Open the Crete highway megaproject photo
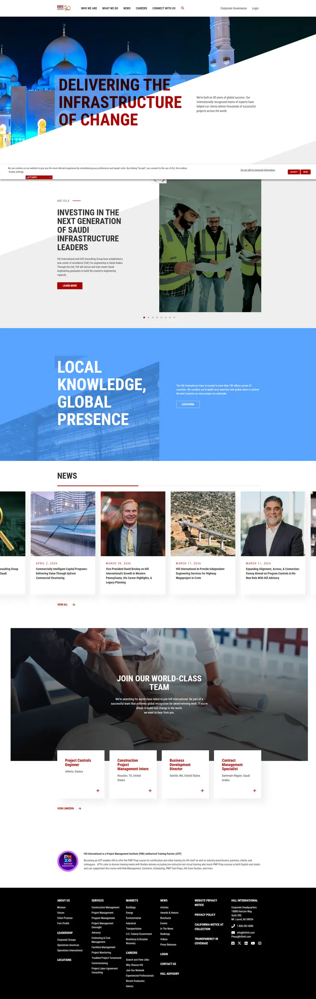 click(x=203, y=524)
